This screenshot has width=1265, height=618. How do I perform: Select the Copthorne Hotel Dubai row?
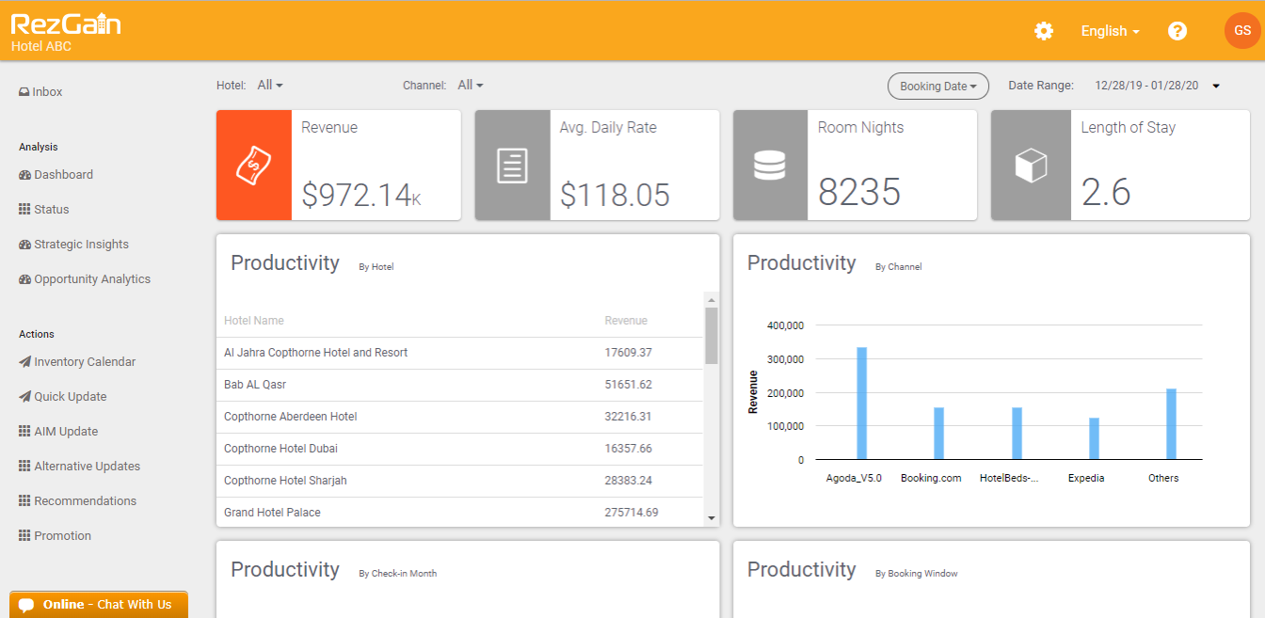[460, 449]
